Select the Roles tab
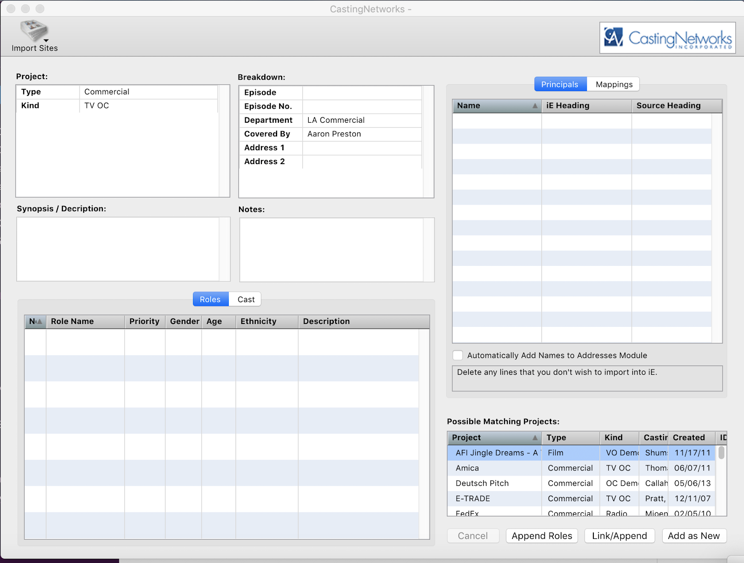 (x=210, y=299)
